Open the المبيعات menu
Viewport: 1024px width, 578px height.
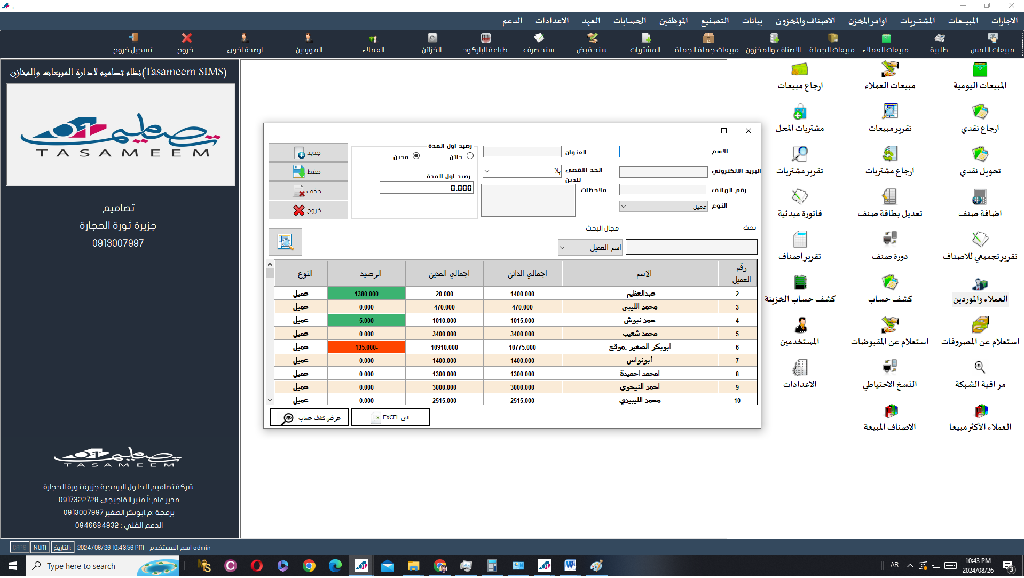pyautogui.click(x=963, y=21)
